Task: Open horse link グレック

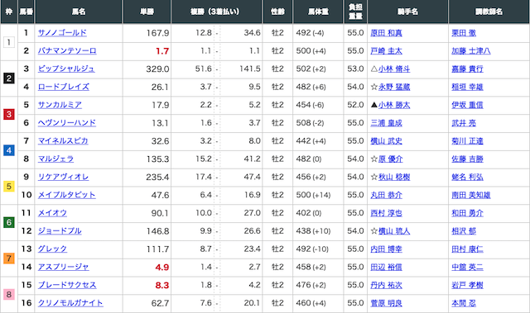Action: click(x=52, y=249)
